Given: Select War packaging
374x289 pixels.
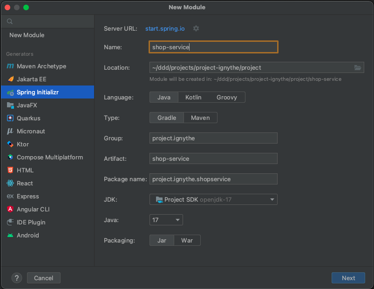Looking at the screenshot, I should (187, 241).
